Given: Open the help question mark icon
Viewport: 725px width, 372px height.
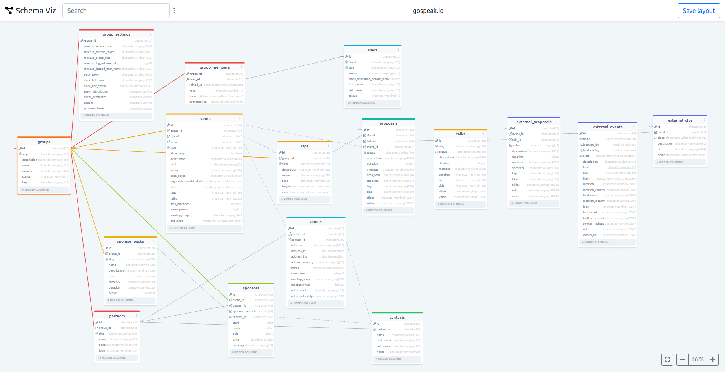Looking at the screenshot, I should click(x=174, y=11).
